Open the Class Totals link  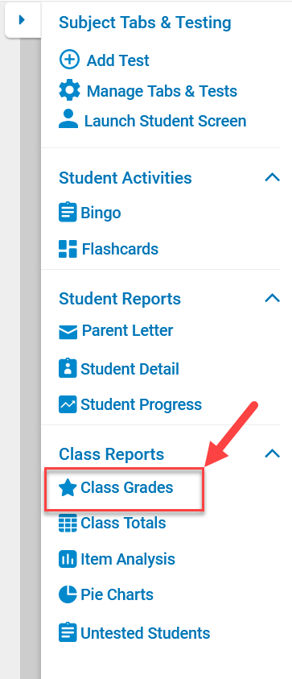click(112, 523)
